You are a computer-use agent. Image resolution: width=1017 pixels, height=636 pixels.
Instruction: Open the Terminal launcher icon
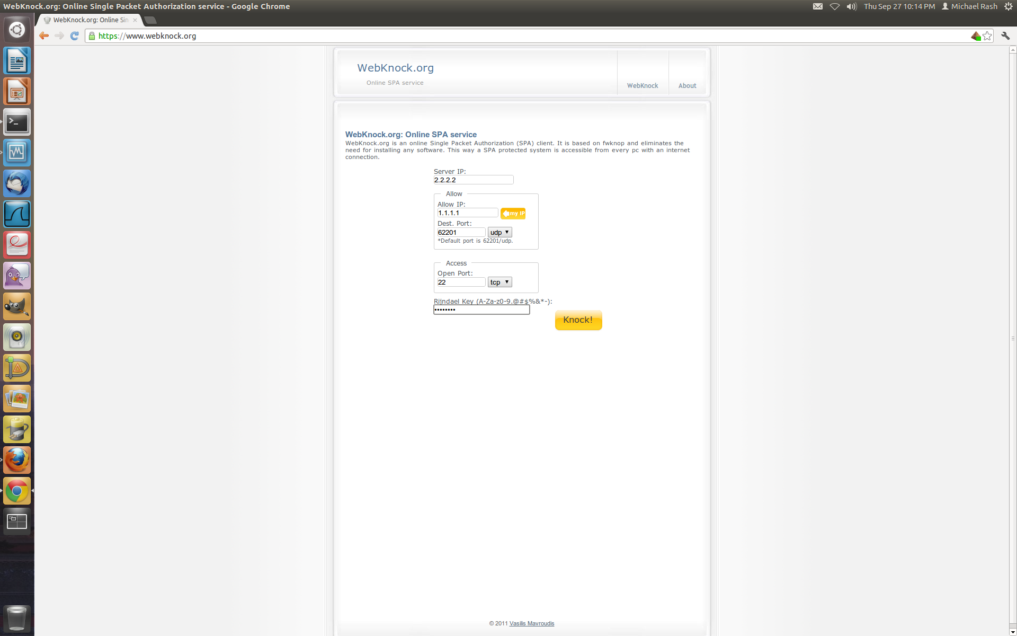(x=17, y=122)
